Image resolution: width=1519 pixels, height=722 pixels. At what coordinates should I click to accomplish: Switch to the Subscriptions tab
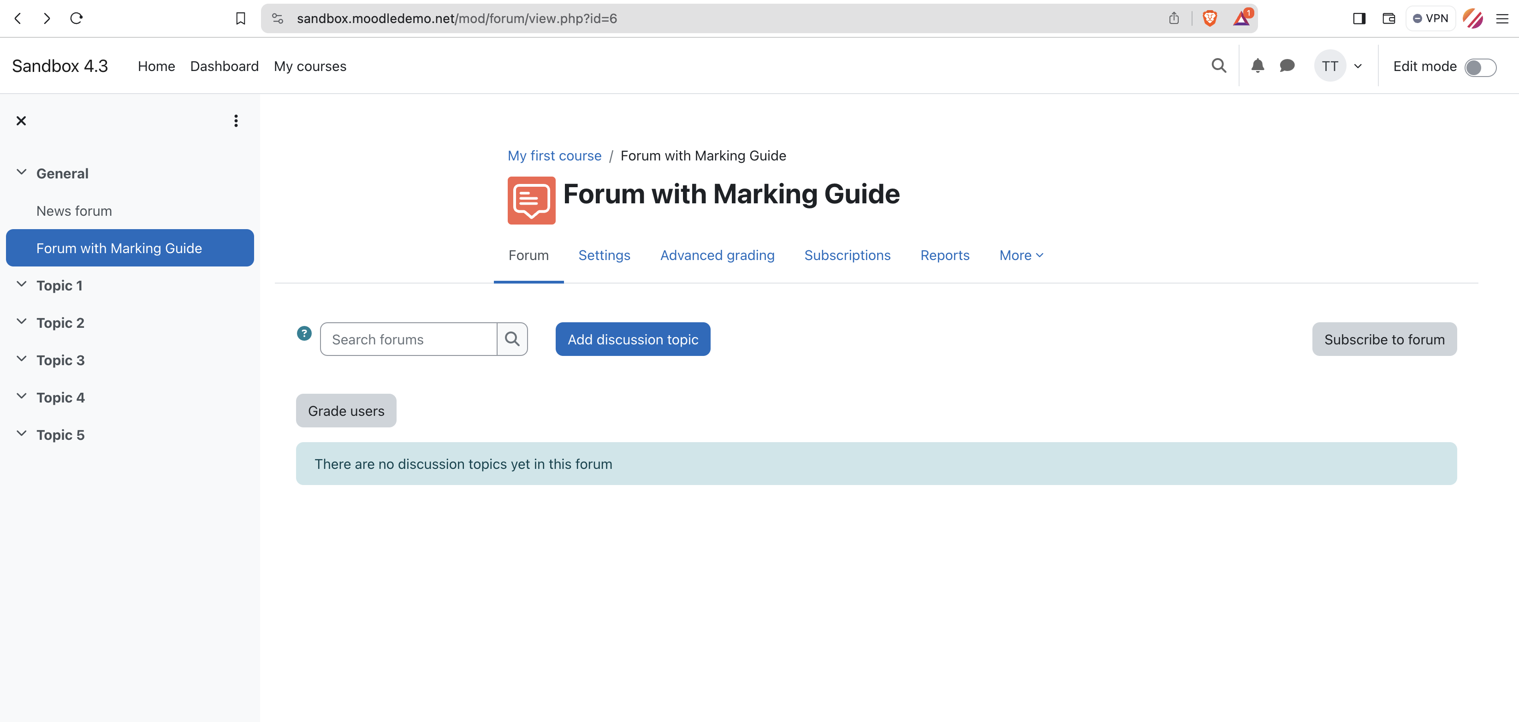(848, 255)
